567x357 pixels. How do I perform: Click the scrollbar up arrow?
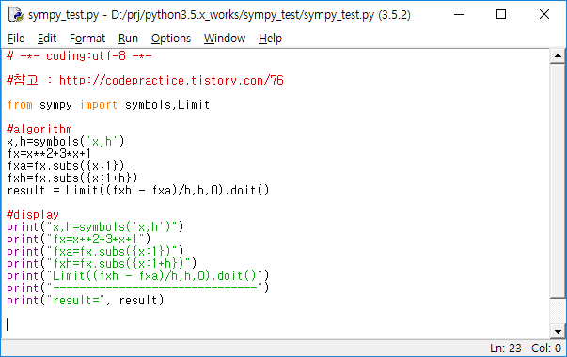pyautogui.click(x=558, y=56)
